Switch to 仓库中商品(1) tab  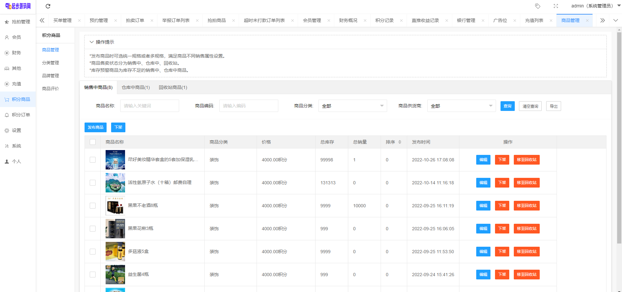[x=135, y=87]
